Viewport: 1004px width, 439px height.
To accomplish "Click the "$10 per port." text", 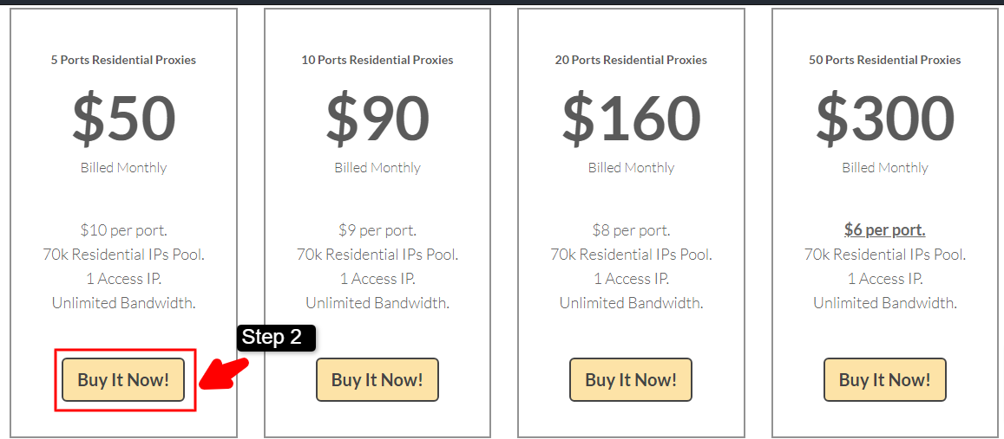I will click(x=123, y=230).
